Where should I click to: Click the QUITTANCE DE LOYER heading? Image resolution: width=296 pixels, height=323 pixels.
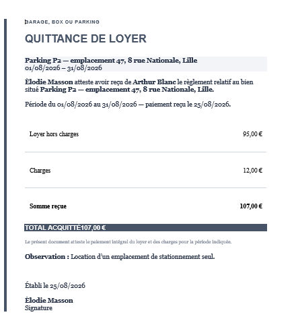pos(85,38)
